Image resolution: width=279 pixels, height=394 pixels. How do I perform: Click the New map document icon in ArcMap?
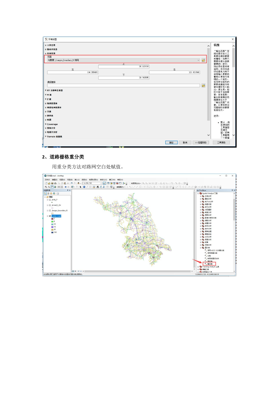point(46,183)
